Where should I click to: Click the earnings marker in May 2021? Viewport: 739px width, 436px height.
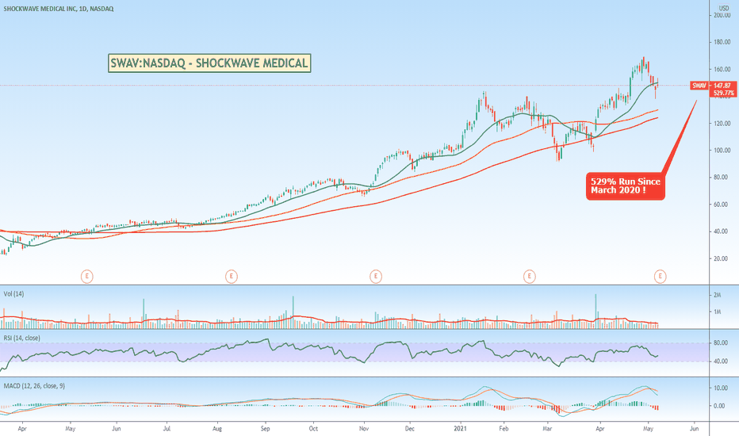pos(660,276)
